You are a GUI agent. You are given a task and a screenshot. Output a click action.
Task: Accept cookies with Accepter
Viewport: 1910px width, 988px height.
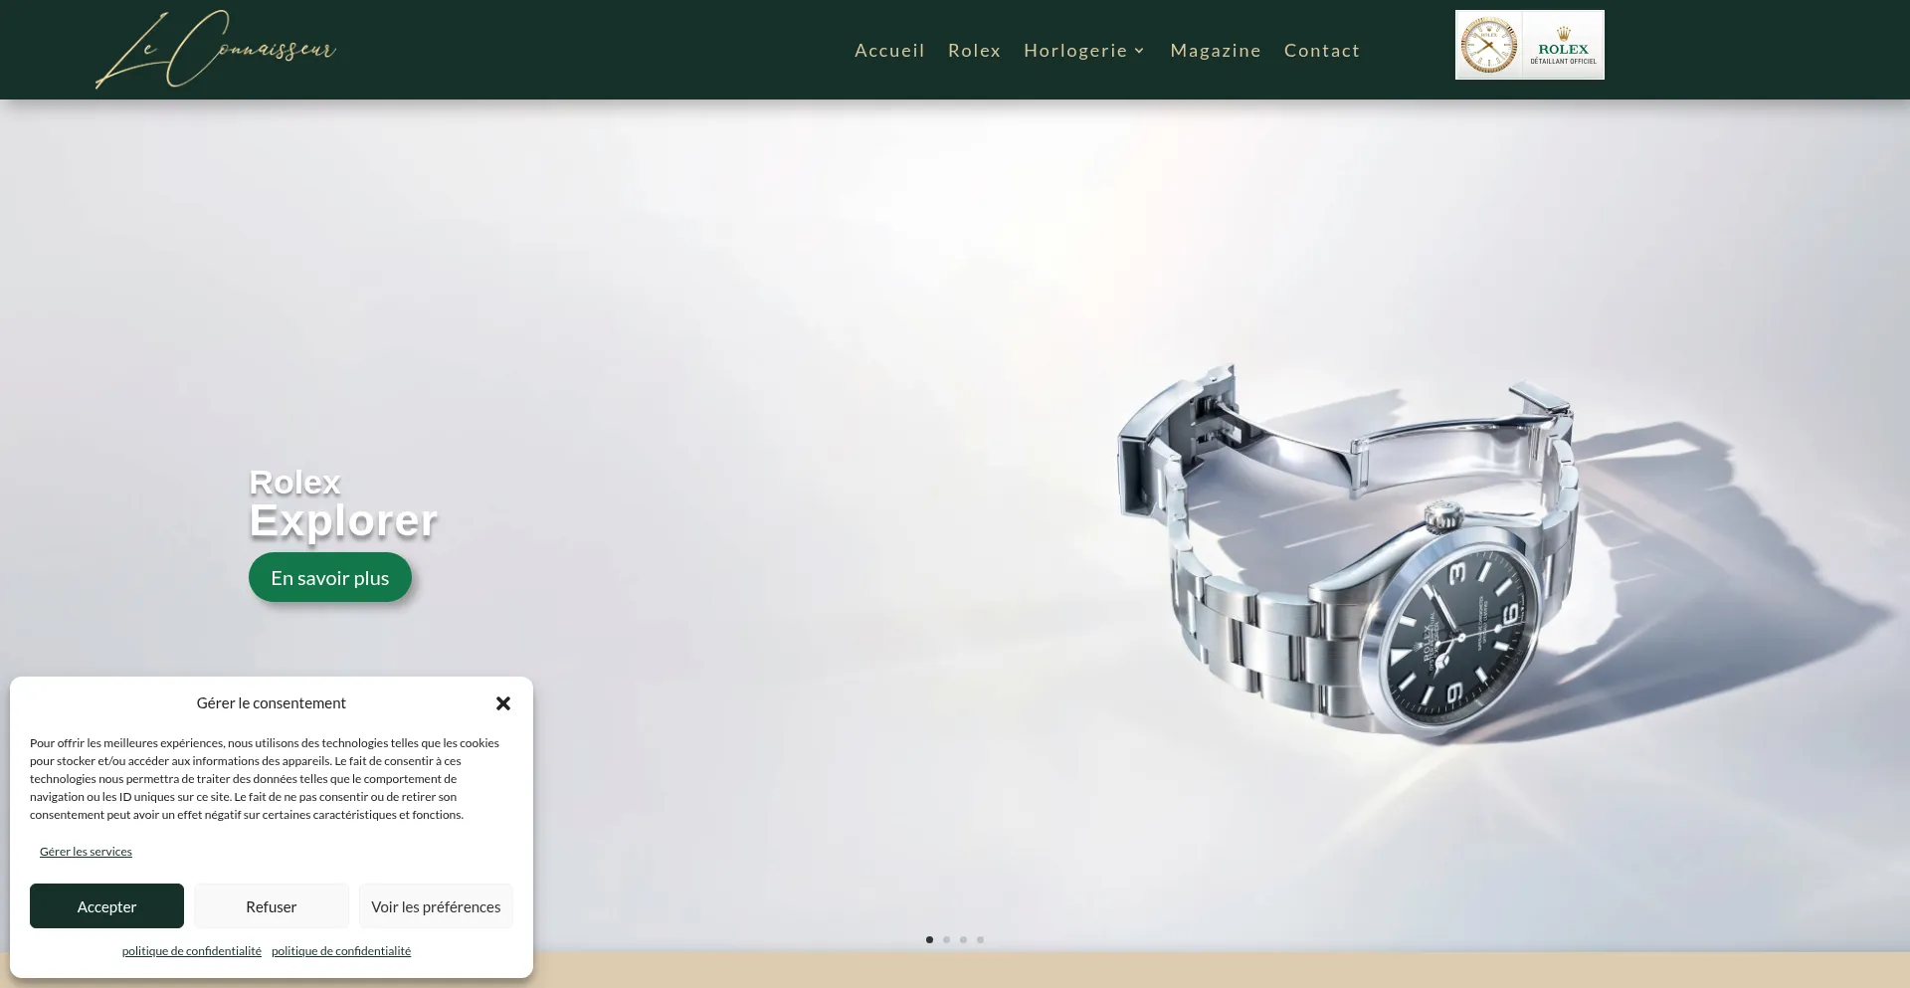coord(106,906)
